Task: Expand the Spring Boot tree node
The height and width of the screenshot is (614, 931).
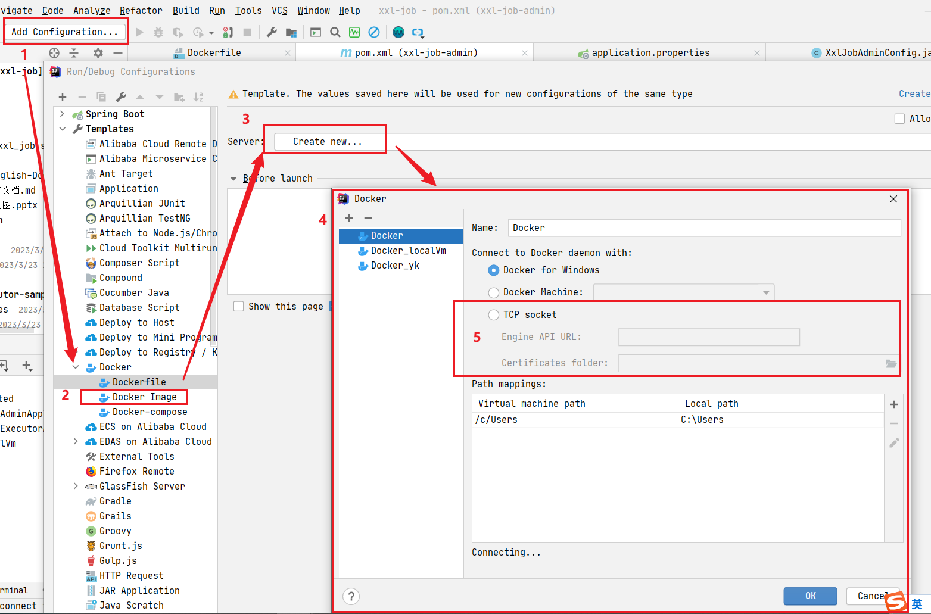Action: [62, 114]
